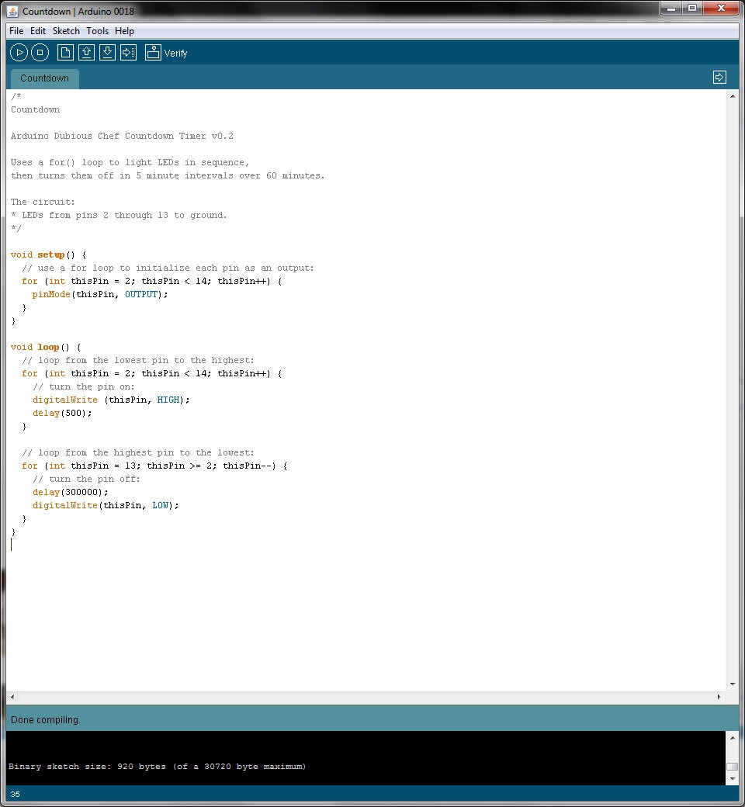Open the tab menu arrow icon at right
Viewport: 745px width, 807px height.
tap(719, 77)
